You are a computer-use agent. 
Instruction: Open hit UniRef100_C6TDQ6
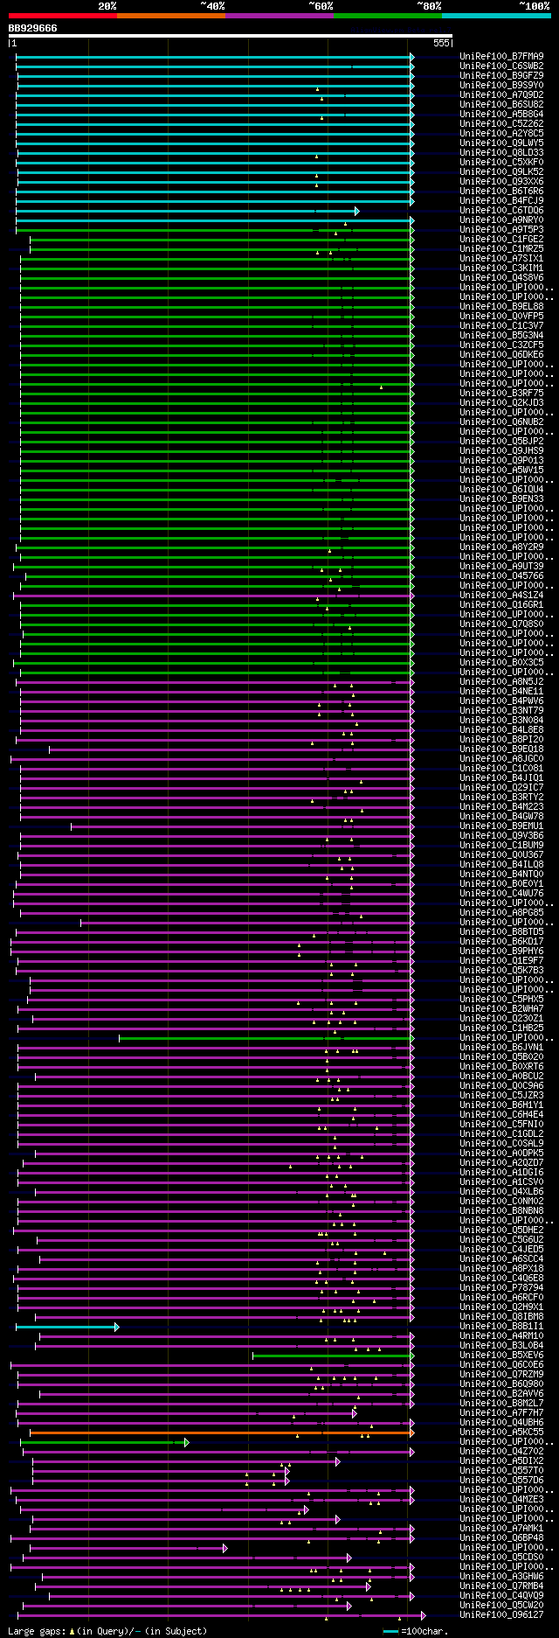point(501,211)
